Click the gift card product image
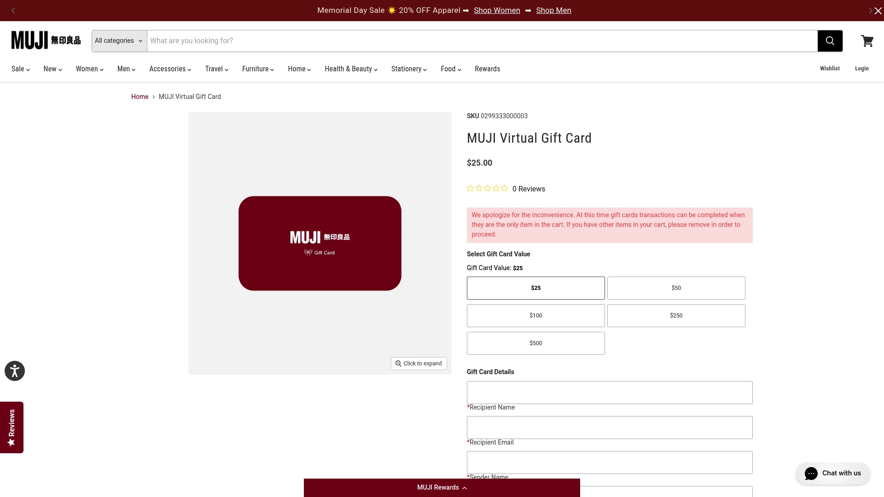Screen dimensions: 884x497 (320, 243)
